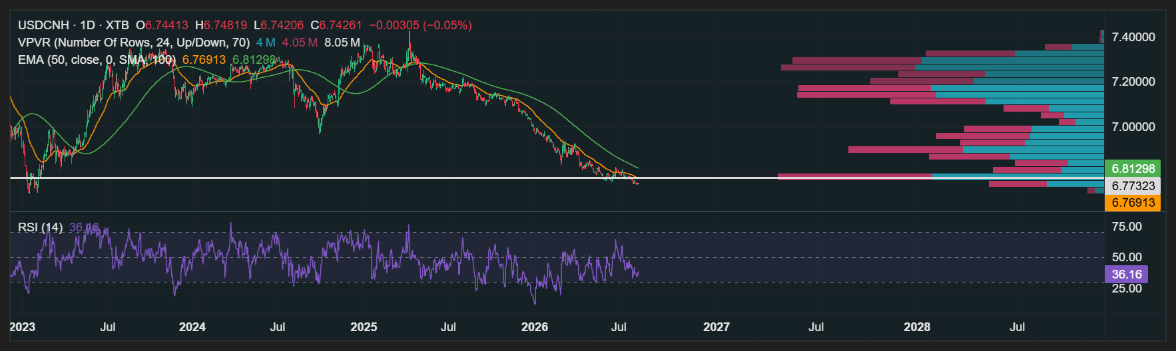This screenshot has height=351, width=1176.
Task: Click the purple 36.16 RSI value tag
Action: pyautogui.click(x=1126, y=274)
